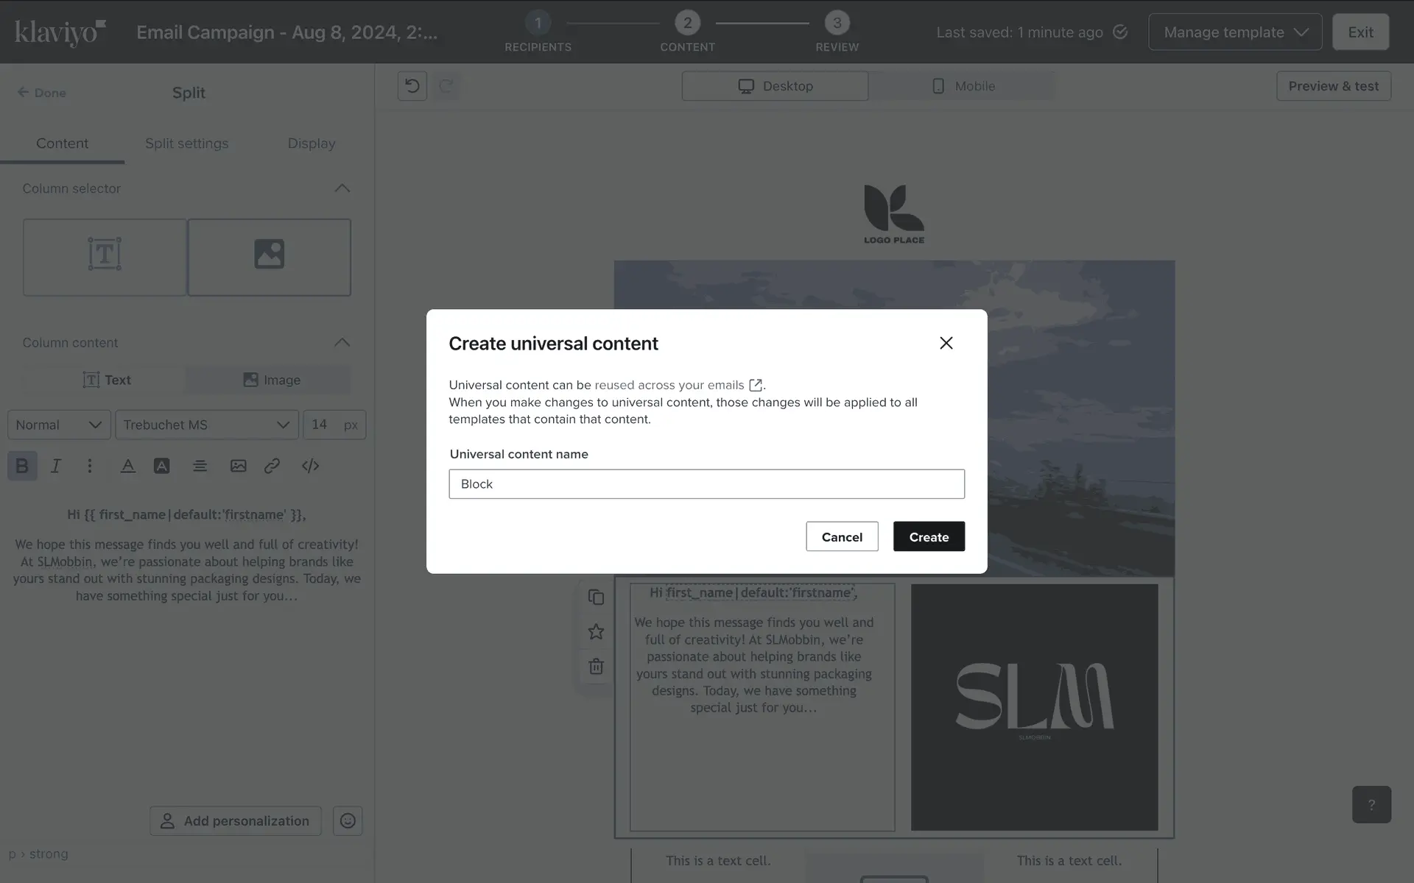
Task: Open the text color picker icon
Action: 127,466
